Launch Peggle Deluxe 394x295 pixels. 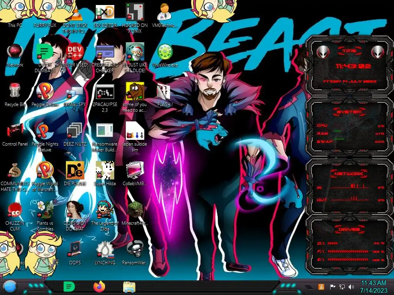[45, 95]
